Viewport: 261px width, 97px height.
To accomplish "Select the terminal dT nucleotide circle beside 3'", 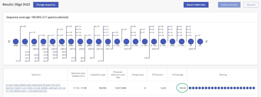I will click(200, 42).
